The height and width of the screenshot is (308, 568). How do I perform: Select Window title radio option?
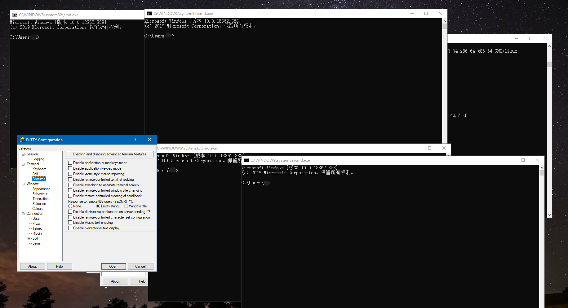coord(126,206)
